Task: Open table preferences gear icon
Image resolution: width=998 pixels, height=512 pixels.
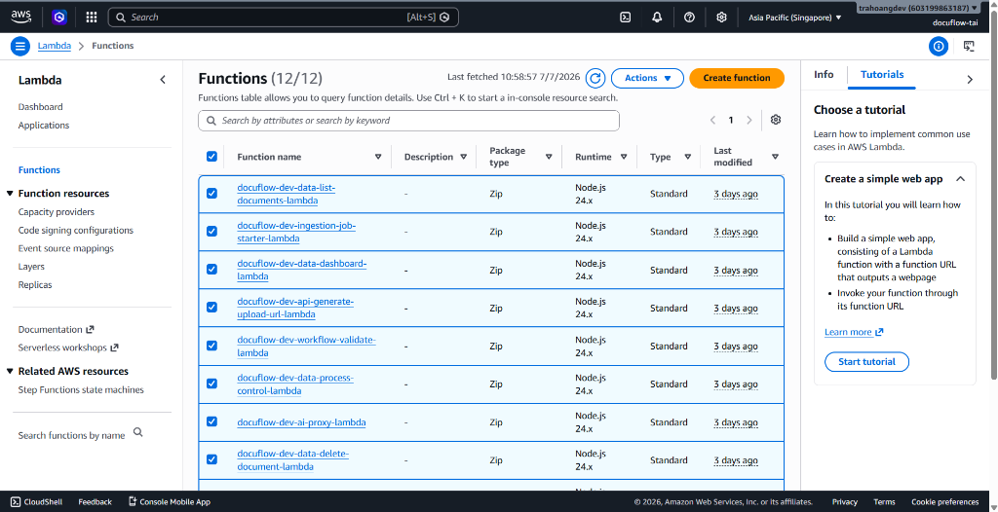Action: pyautogui.click(x=775, y=120)
